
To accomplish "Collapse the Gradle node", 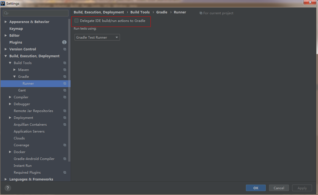I will [15, 77].
